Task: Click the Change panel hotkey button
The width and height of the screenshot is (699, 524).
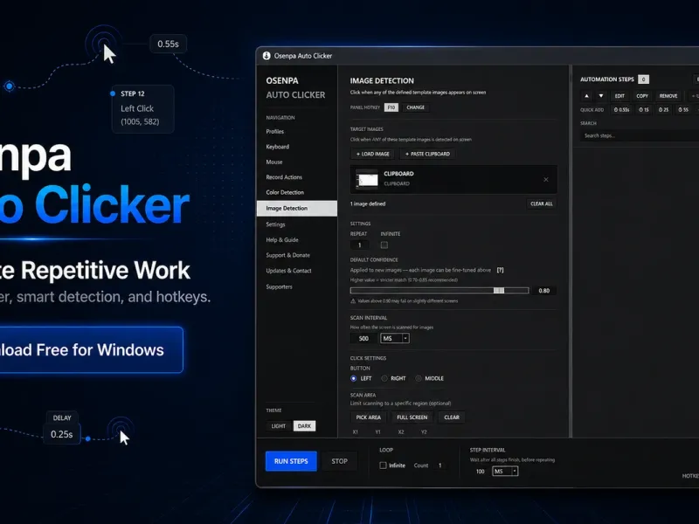Action: (416, 107)
